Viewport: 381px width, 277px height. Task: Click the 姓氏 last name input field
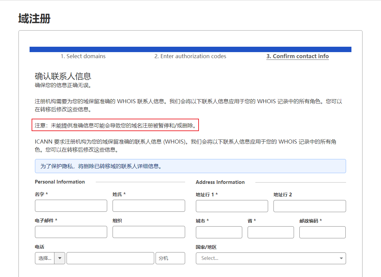pos(149,206)
